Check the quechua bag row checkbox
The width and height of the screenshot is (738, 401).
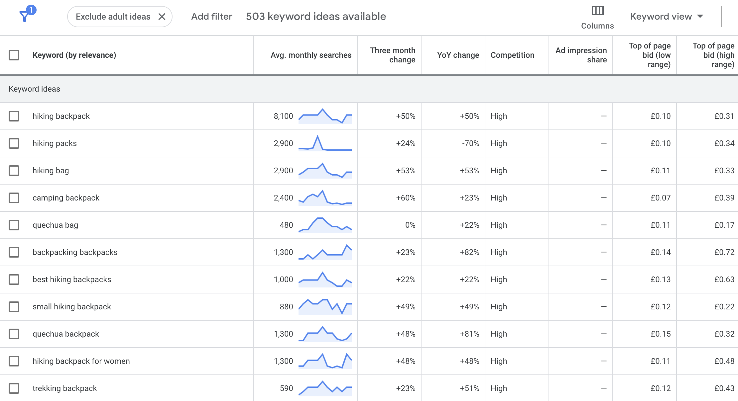click(x=14, y=225)
